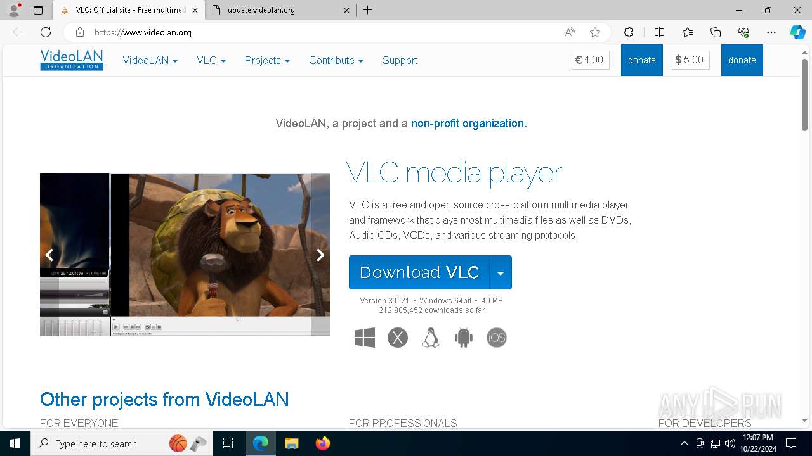This screenshot has height=456, width=812.
Task: Open the notification center icon
Action: coord(791,443)
